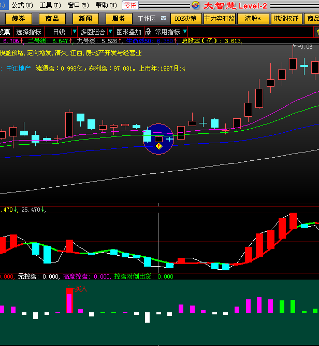Click the app icon left of 公式 menu
This screenshot has height=346, width=319.
point(4,5)
